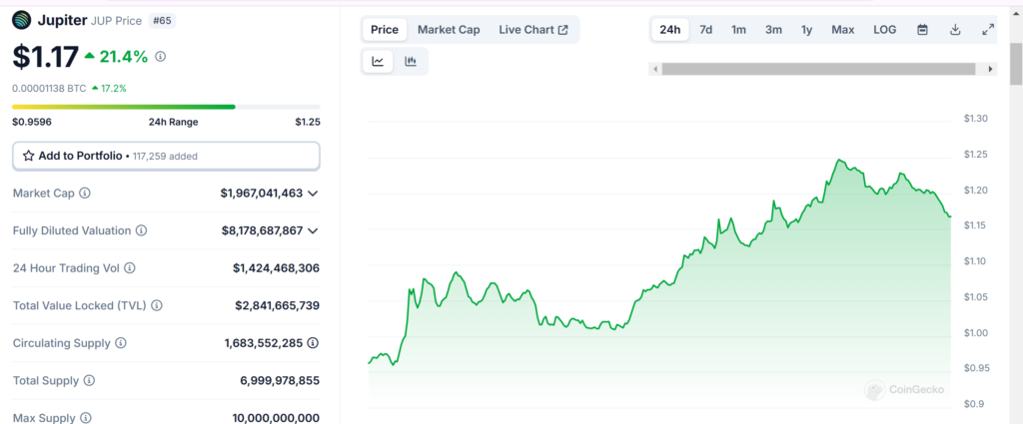Click the horizontal scrollbar right arrow

click(x=990, y=69)
